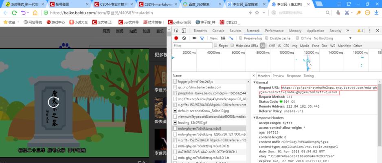Click the network Filter text box
This screenshot has height=163, width=382.
click(x=193, y=45)
